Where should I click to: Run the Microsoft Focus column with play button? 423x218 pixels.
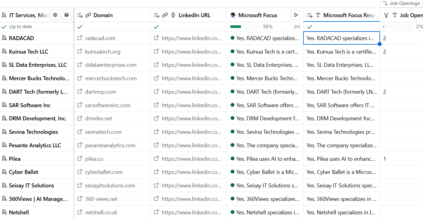coord(295,15)
